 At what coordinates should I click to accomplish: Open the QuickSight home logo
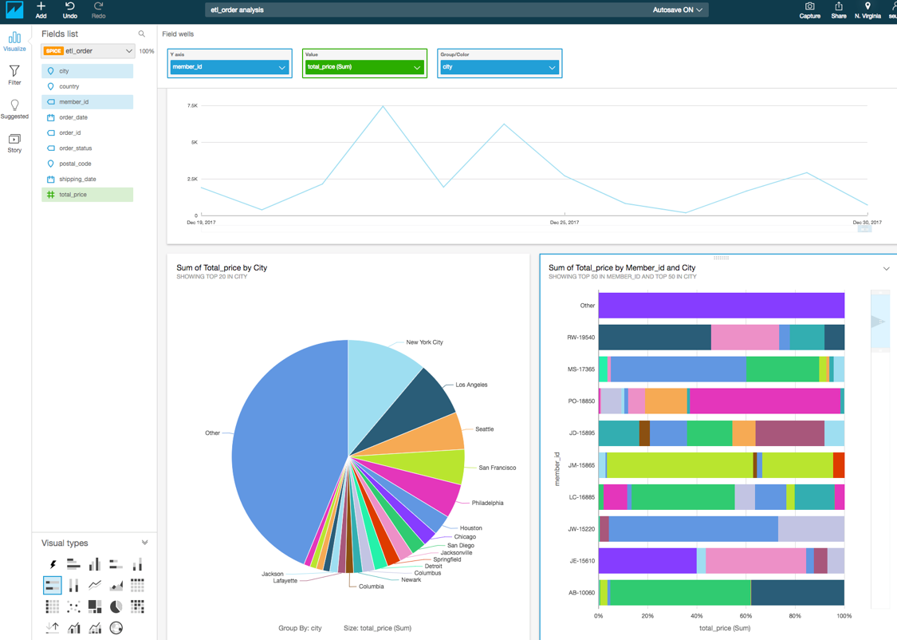point(14,10)
